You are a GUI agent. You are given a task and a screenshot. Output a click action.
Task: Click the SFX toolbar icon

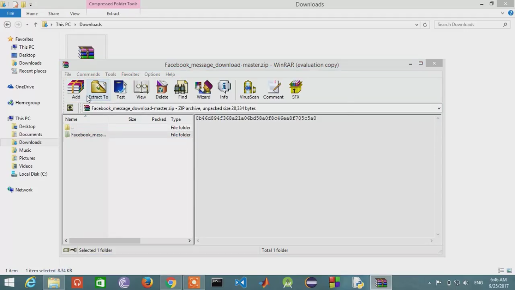[296, 89]
